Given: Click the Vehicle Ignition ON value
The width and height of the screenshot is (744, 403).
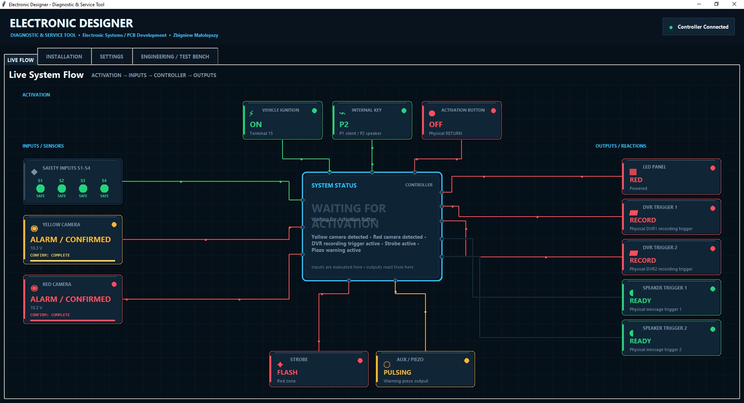Looking at the screenshot, I should 256,124.
